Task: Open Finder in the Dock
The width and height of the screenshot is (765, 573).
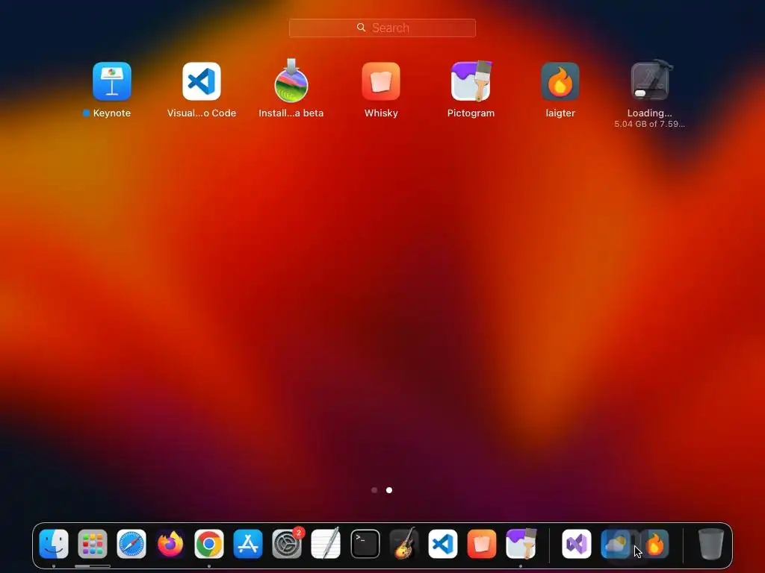Action: pyautogui.click(x=54, y=544)
